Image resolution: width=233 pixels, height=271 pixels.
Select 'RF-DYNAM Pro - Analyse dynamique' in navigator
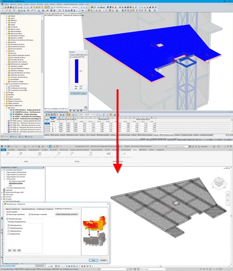point(25,114)
